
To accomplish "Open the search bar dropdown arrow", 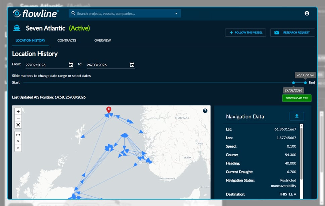I will (176, 13).
